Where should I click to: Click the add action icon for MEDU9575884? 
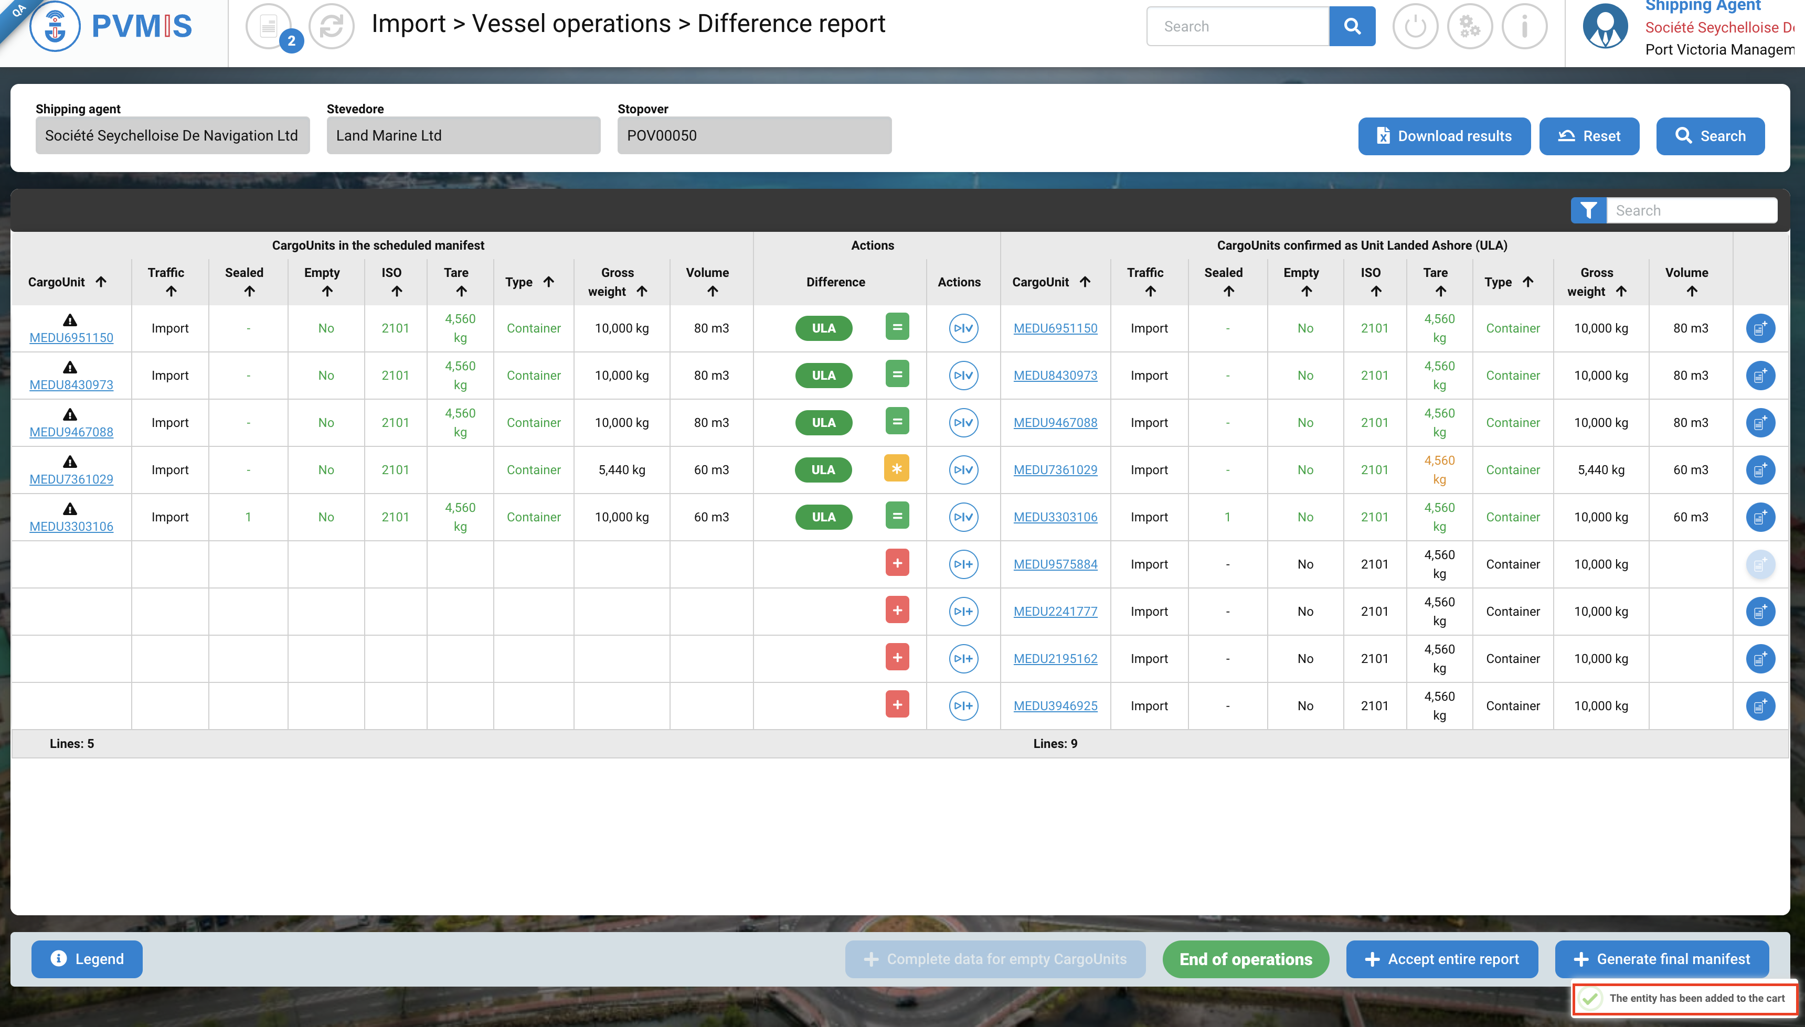963,564
